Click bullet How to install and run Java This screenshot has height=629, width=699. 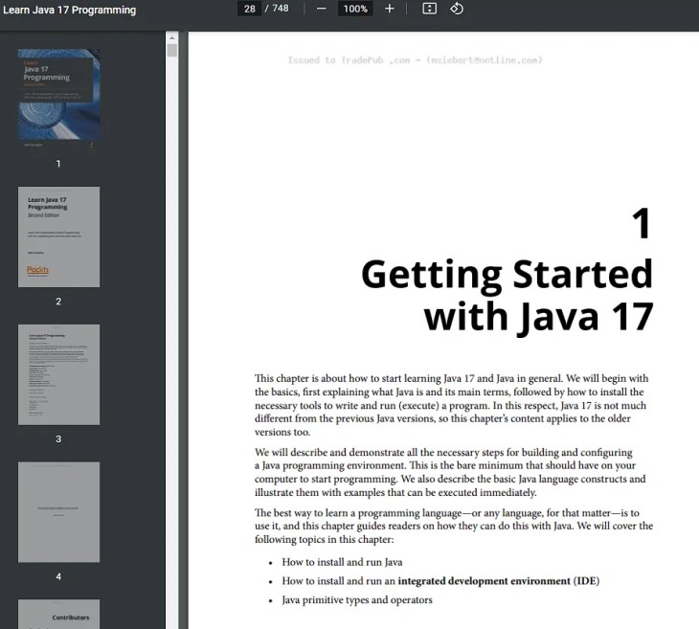click(x=342, y=562)
